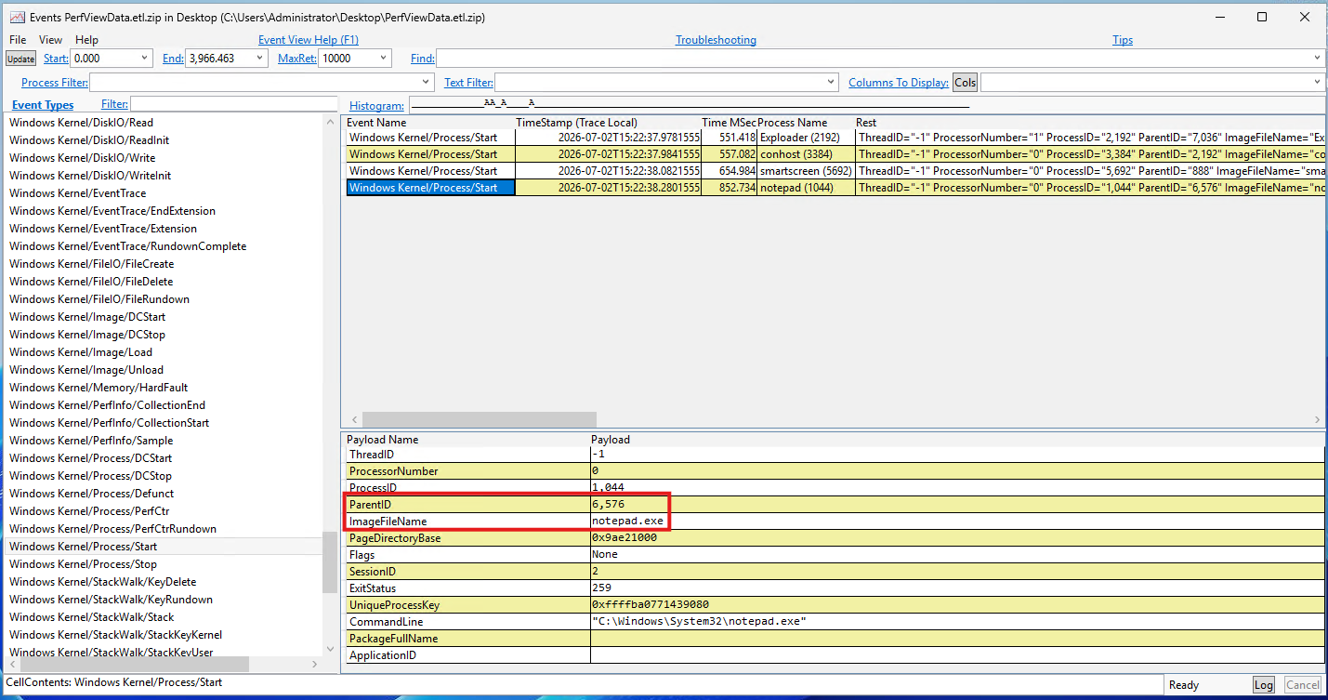Click in the event types Filter box

point(234,104)
